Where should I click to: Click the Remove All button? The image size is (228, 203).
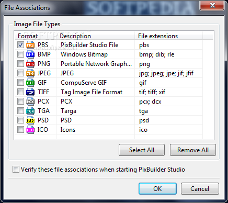tap(193, 150)
